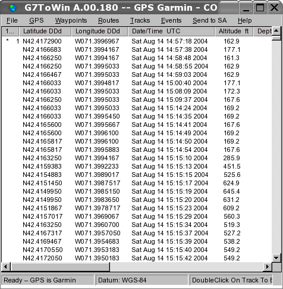Click the Longitude DDd column header
Image resolution: width=283 pixels, height=289 pixels.
tap(100, 32)
